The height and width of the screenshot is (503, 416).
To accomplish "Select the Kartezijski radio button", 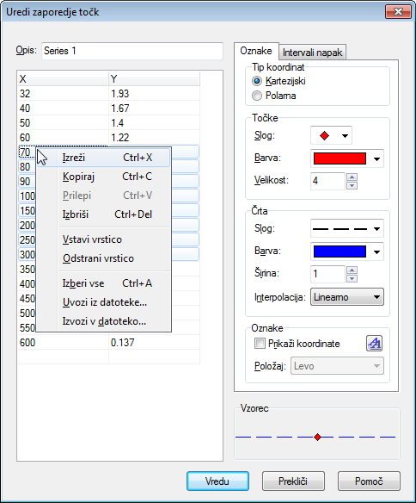I will pos(257,81).
